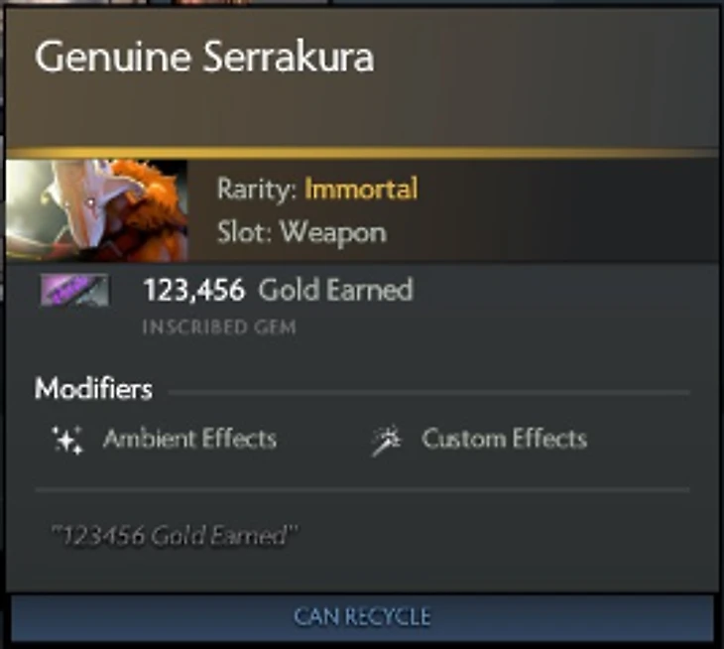The height and width of the screenshot is (649, 724).
Task: Click the Slot: label
Action: tap(245, 232)
